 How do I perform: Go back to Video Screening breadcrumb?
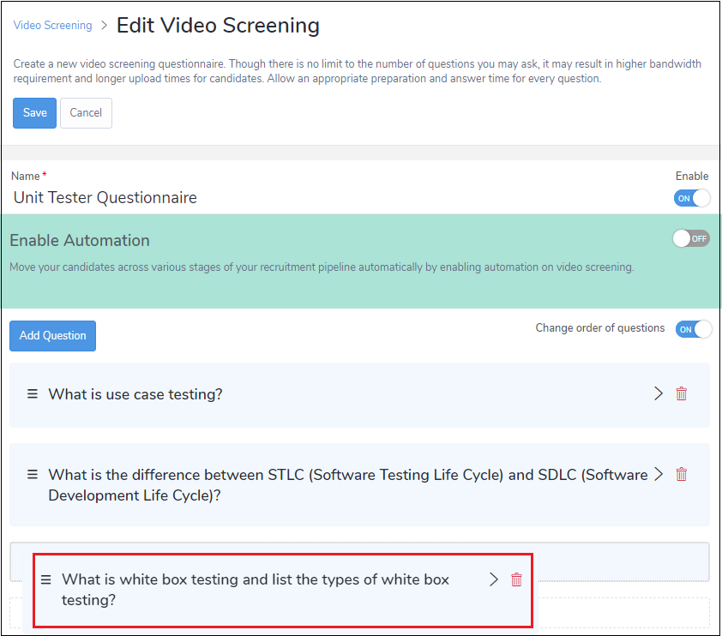pos(52,26)
